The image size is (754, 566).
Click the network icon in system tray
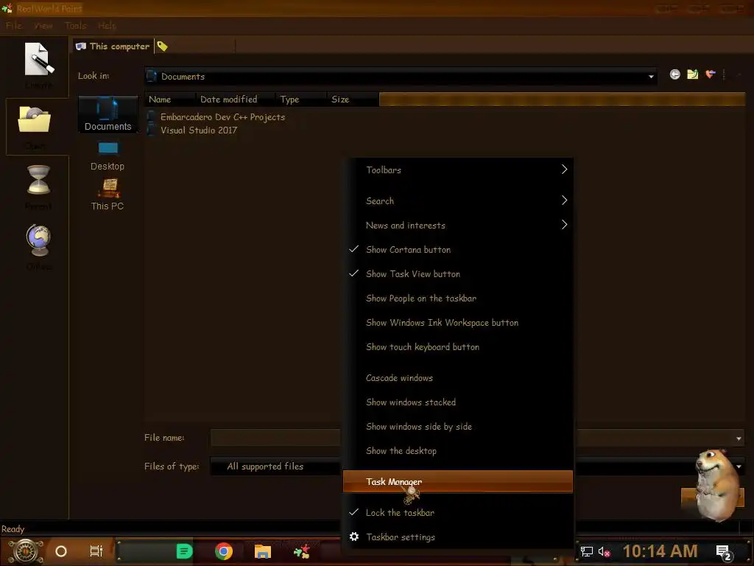pyautogui.click(x=587, y=551)
